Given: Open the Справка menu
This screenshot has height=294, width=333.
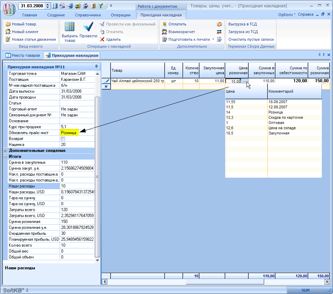Looking at the screenshot, I should (305, 14).
